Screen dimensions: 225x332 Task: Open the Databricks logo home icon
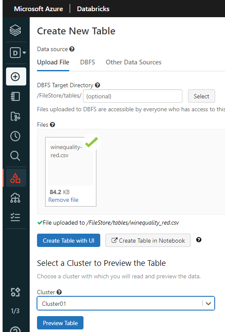pyautogui.click(x=15, y=30)
